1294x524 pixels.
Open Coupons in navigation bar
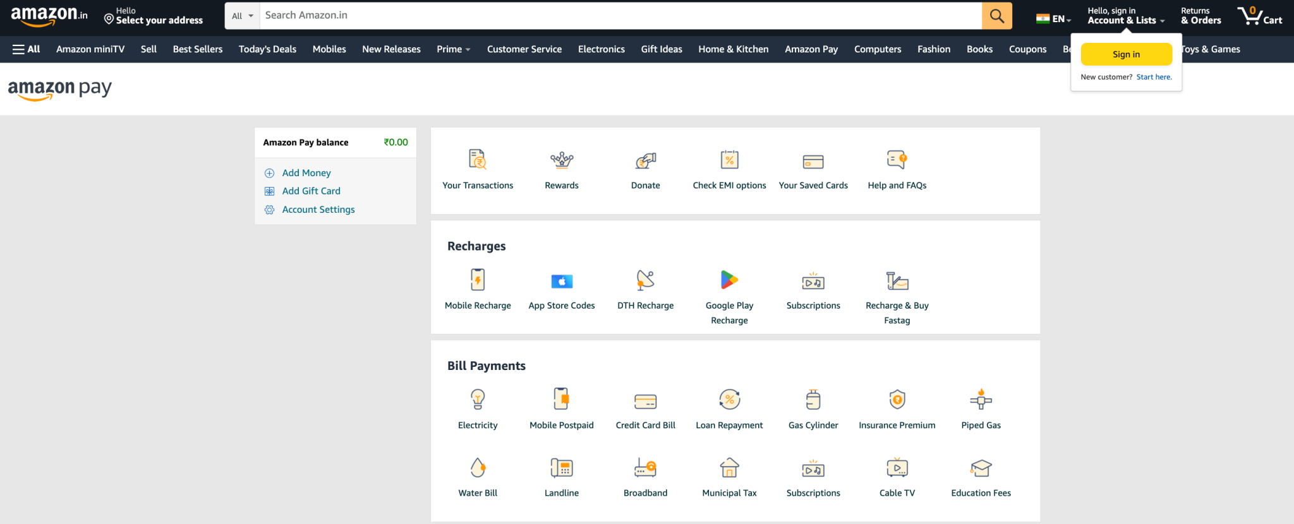pyautogui.click(x=1027, y=49)
